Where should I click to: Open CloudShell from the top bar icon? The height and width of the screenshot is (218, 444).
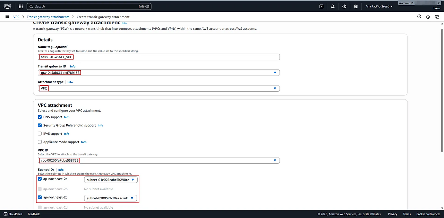click(x=322, y=6)
